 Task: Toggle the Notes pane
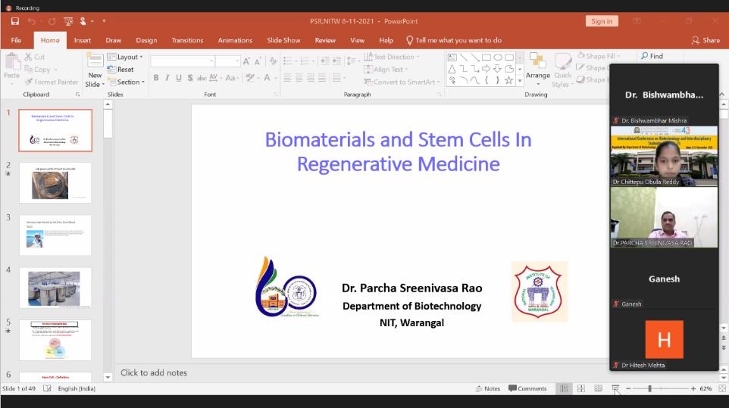click(487, 388)
